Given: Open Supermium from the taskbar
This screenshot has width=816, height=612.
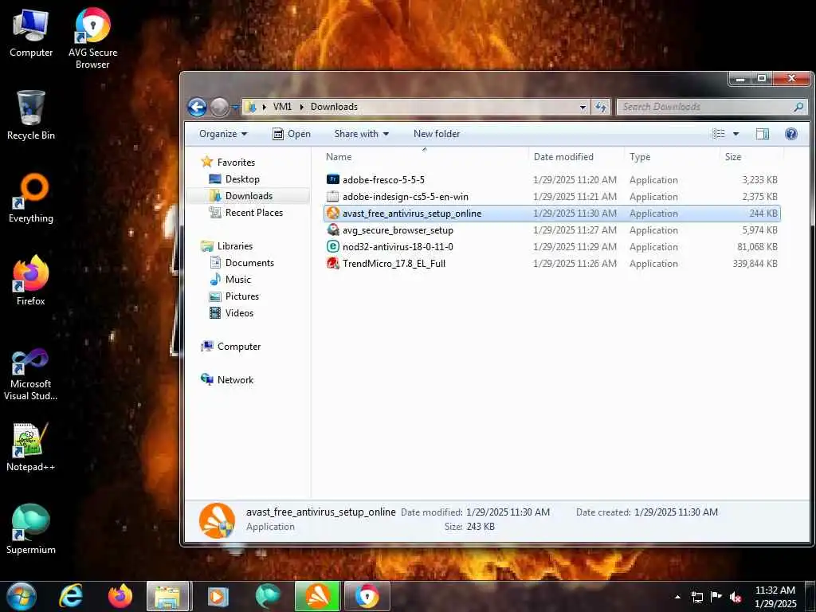Looking at the screenshot, I should pos(268,596).
